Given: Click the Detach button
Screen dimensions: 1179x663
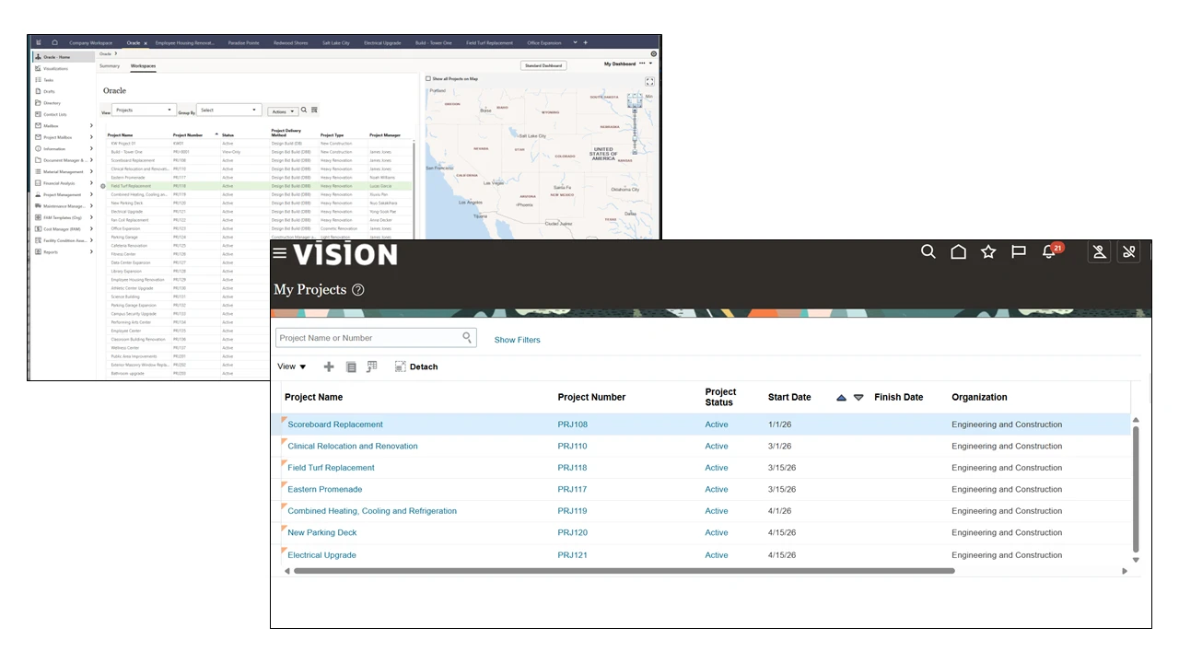Looking at the screenshot, I should click(416, 366).
